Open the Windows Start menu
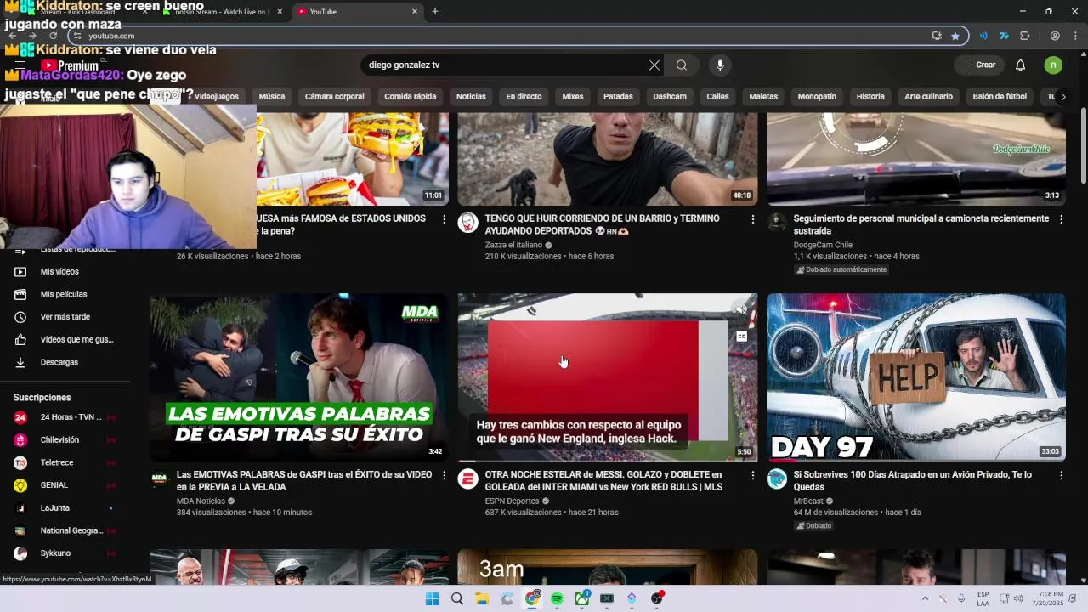The image size is (1088, 612). [432, 598]
